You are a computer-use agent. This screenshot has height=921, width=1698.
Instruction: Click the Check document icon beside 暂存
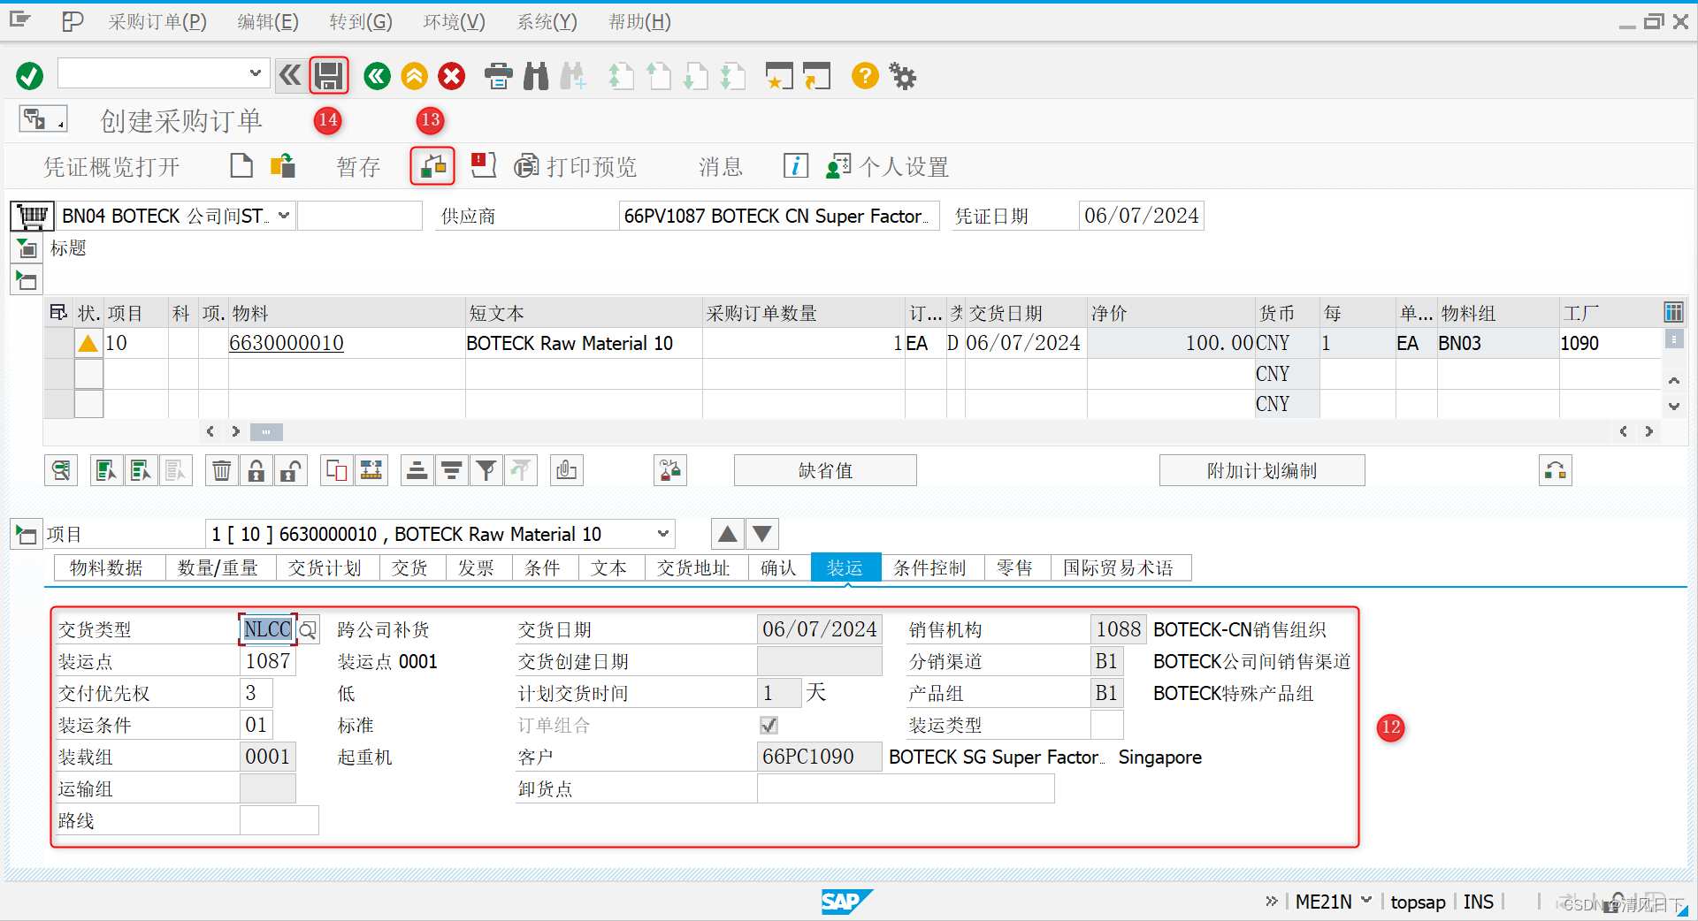[x=432, y=166]
